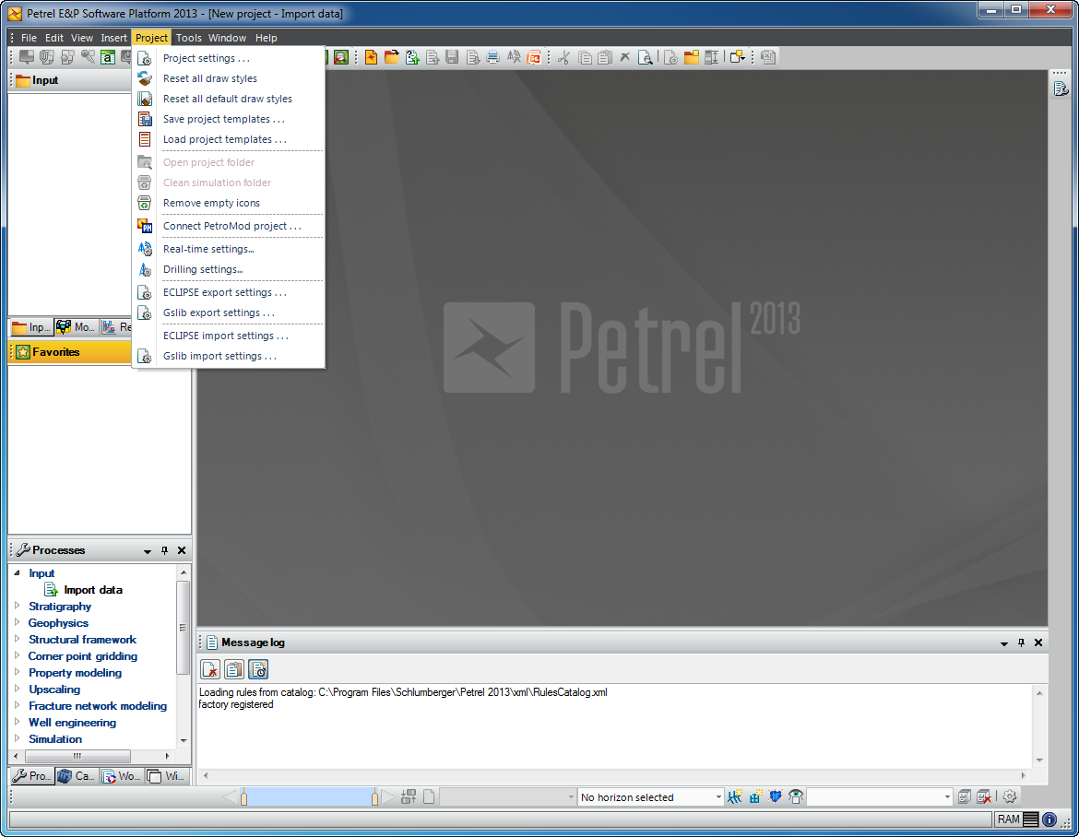Click the Favorites pane header
The height and width of the screenshot is (837, 1079).
click(x=70, y=352)
